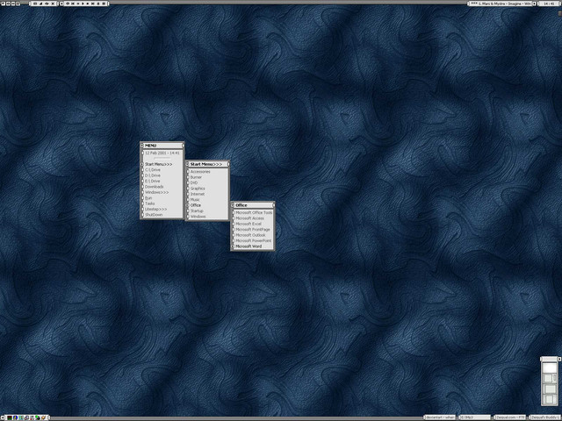Open Windows folder in Start Menu popup
Image resolution: width=562 pixels, height=421 pixels.
tap(207, 217)
